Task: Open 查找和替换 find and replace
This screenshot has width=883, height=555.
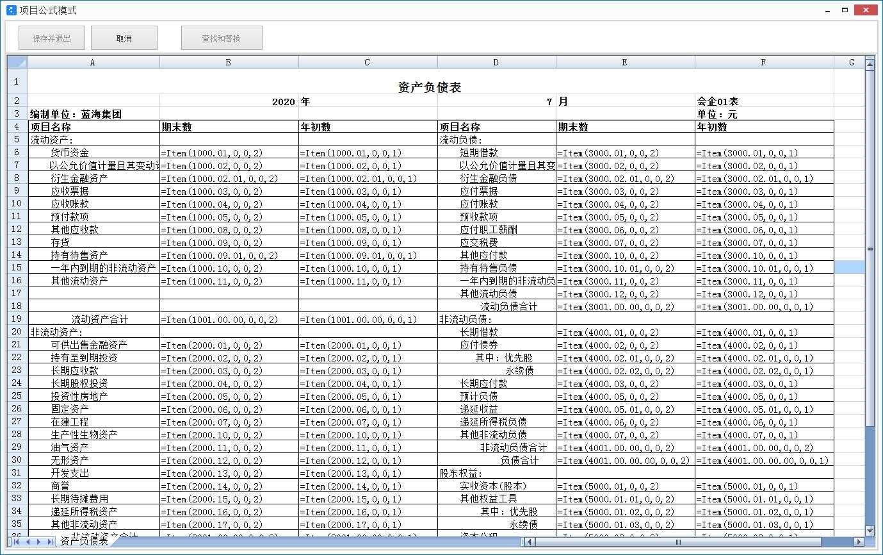Action: coord(222,38)
